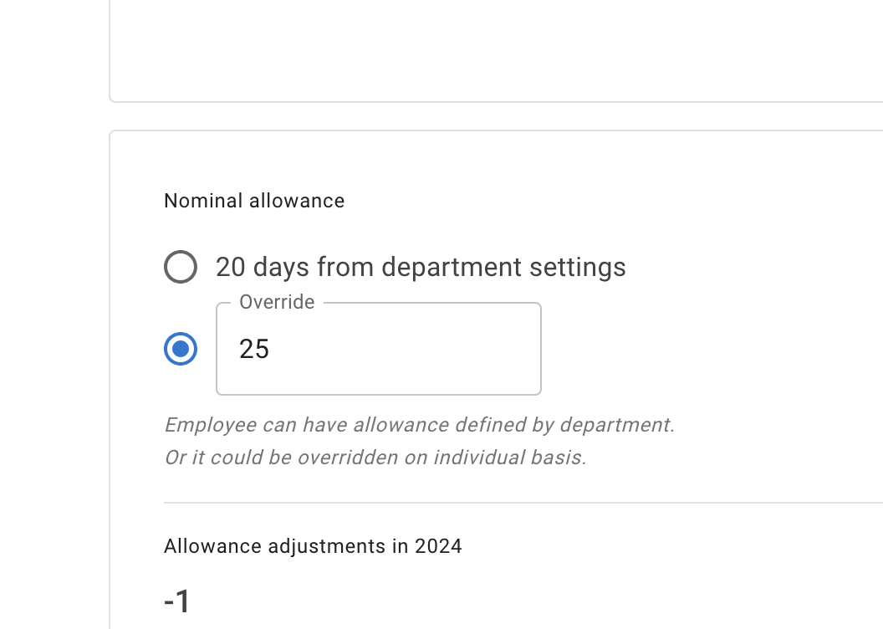The height and width of the screenshot is (629, 883).
Task: Click the -1 adjustment value
Action: point(176,601)
